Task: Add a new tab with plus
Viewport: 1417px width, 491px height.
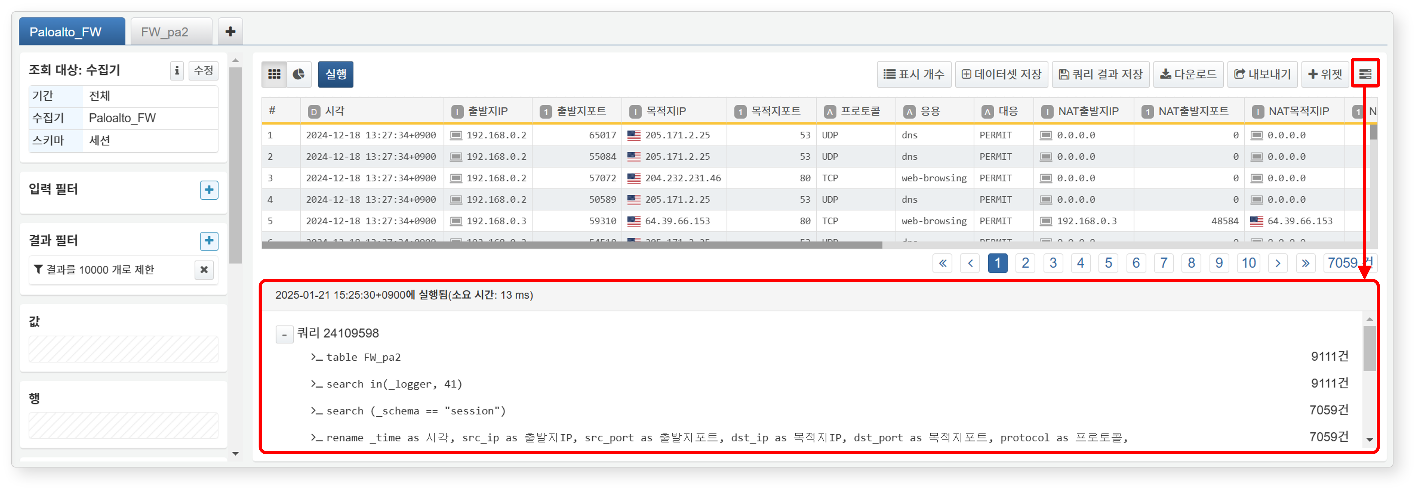Action: [x=230, y=32]
